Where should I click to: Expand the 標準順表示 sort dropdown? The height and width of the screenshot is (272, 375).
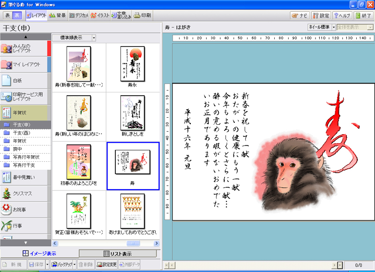(94, 38)
